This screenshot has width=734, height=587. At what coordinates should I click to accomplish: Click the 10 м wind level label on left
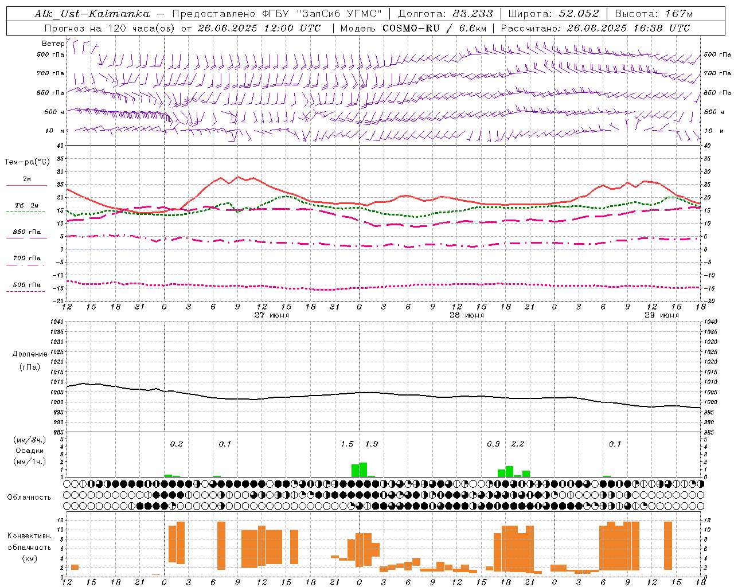(x=54, y=131)
